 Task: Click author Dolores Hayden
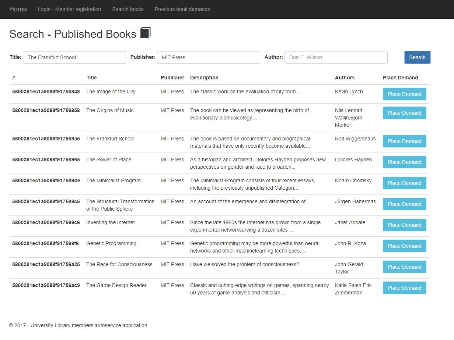[353, 160]
